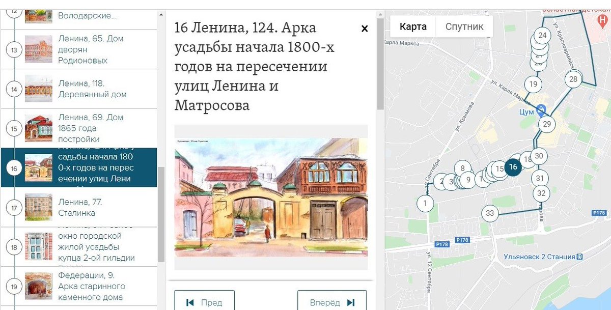Select list item Ленина, 118 Деревянный дом
This screenshot has height=310, width=611.
(x=79, y=89)
